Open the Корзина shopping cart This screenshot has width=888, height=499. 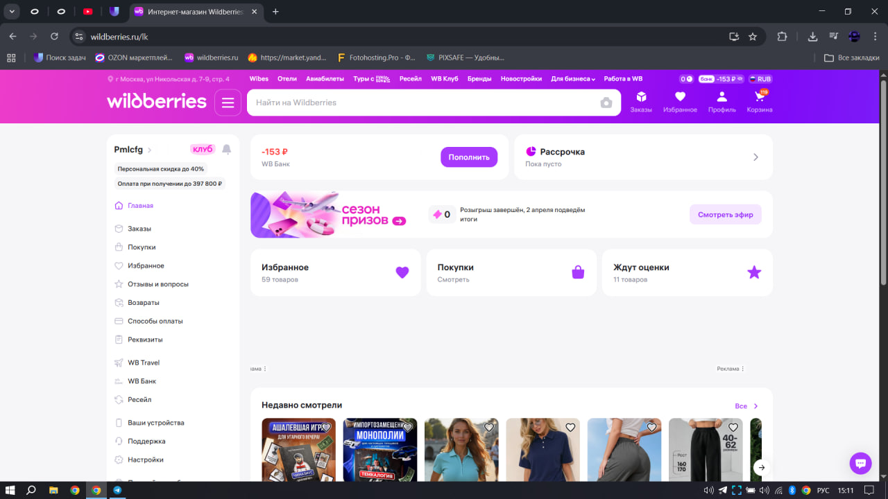(760, 101)
